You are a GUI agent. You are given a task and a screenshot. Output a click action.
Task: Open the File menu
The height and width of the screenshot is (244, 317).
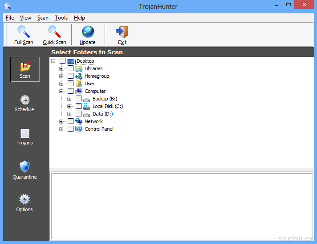click(x=10, y=18)
